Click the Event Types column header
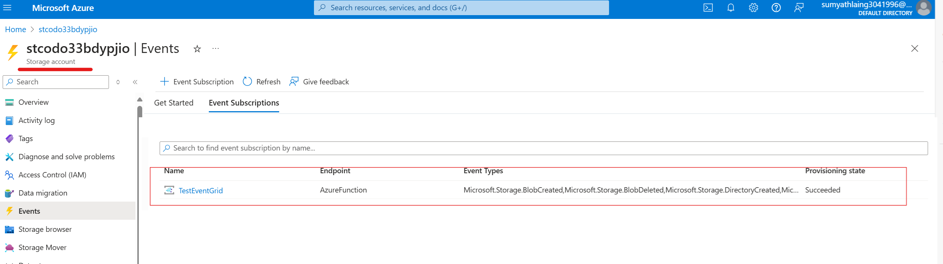 coord(483,171)
